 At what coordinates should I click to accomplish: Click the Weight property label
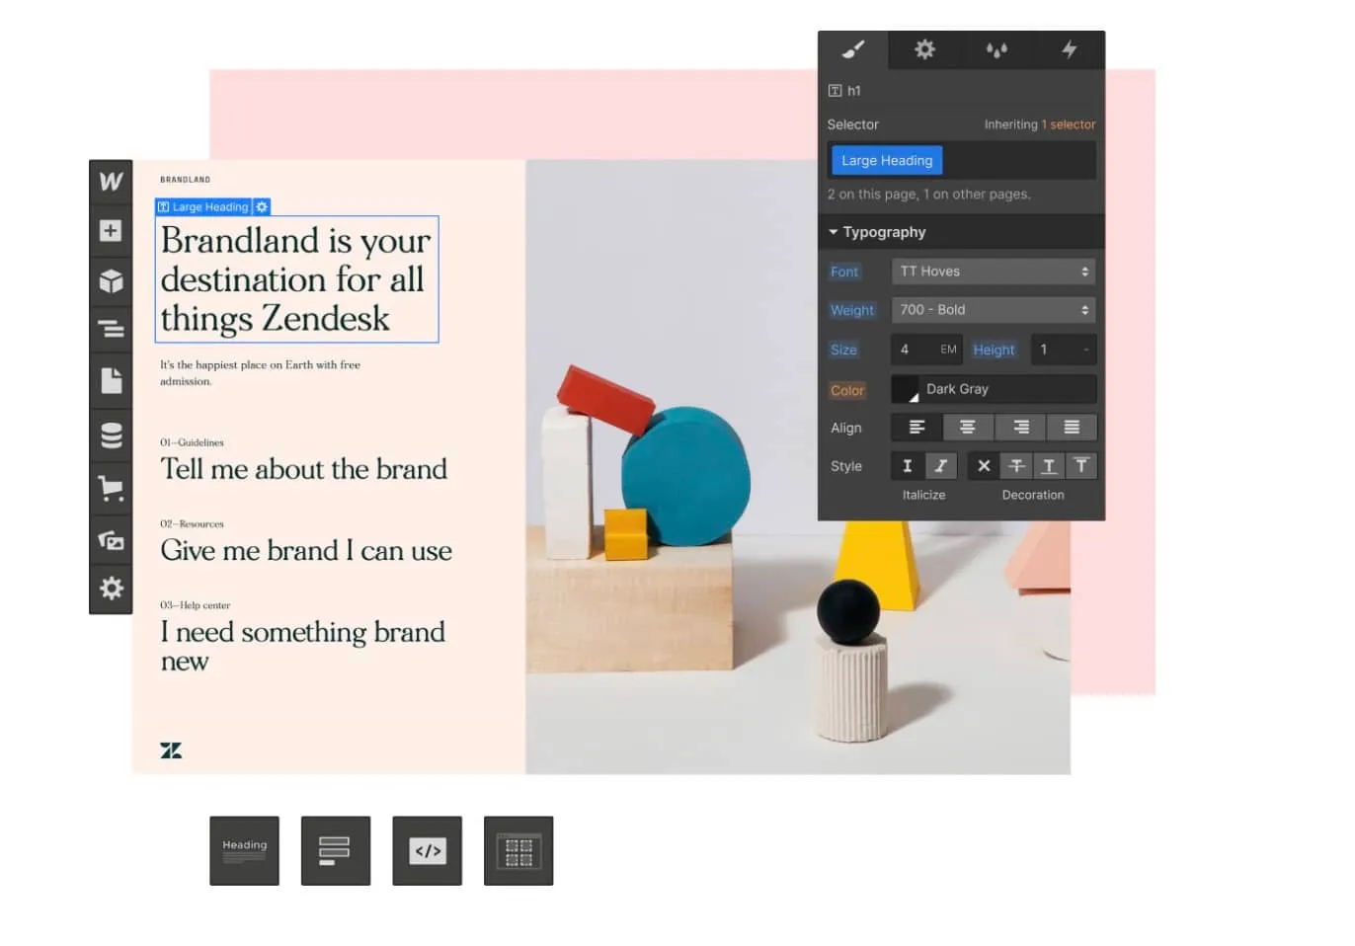[851, 310]
